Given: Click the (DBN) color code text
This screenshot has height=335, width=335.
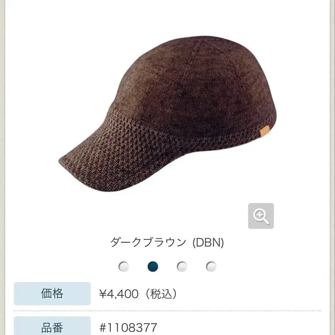Looking at the screenshot, I should click(x=208, y=243).
